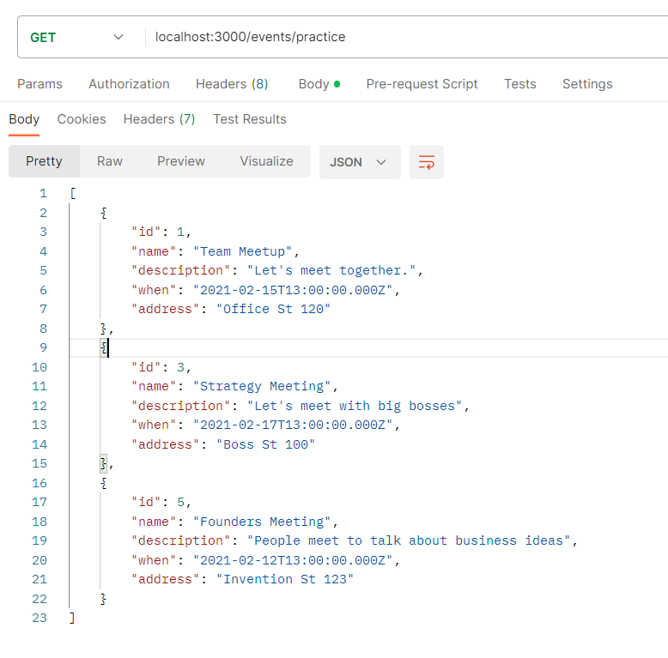Switch to Preview response view
This screenshot has height=658, width=668.
tap(181, 161)
